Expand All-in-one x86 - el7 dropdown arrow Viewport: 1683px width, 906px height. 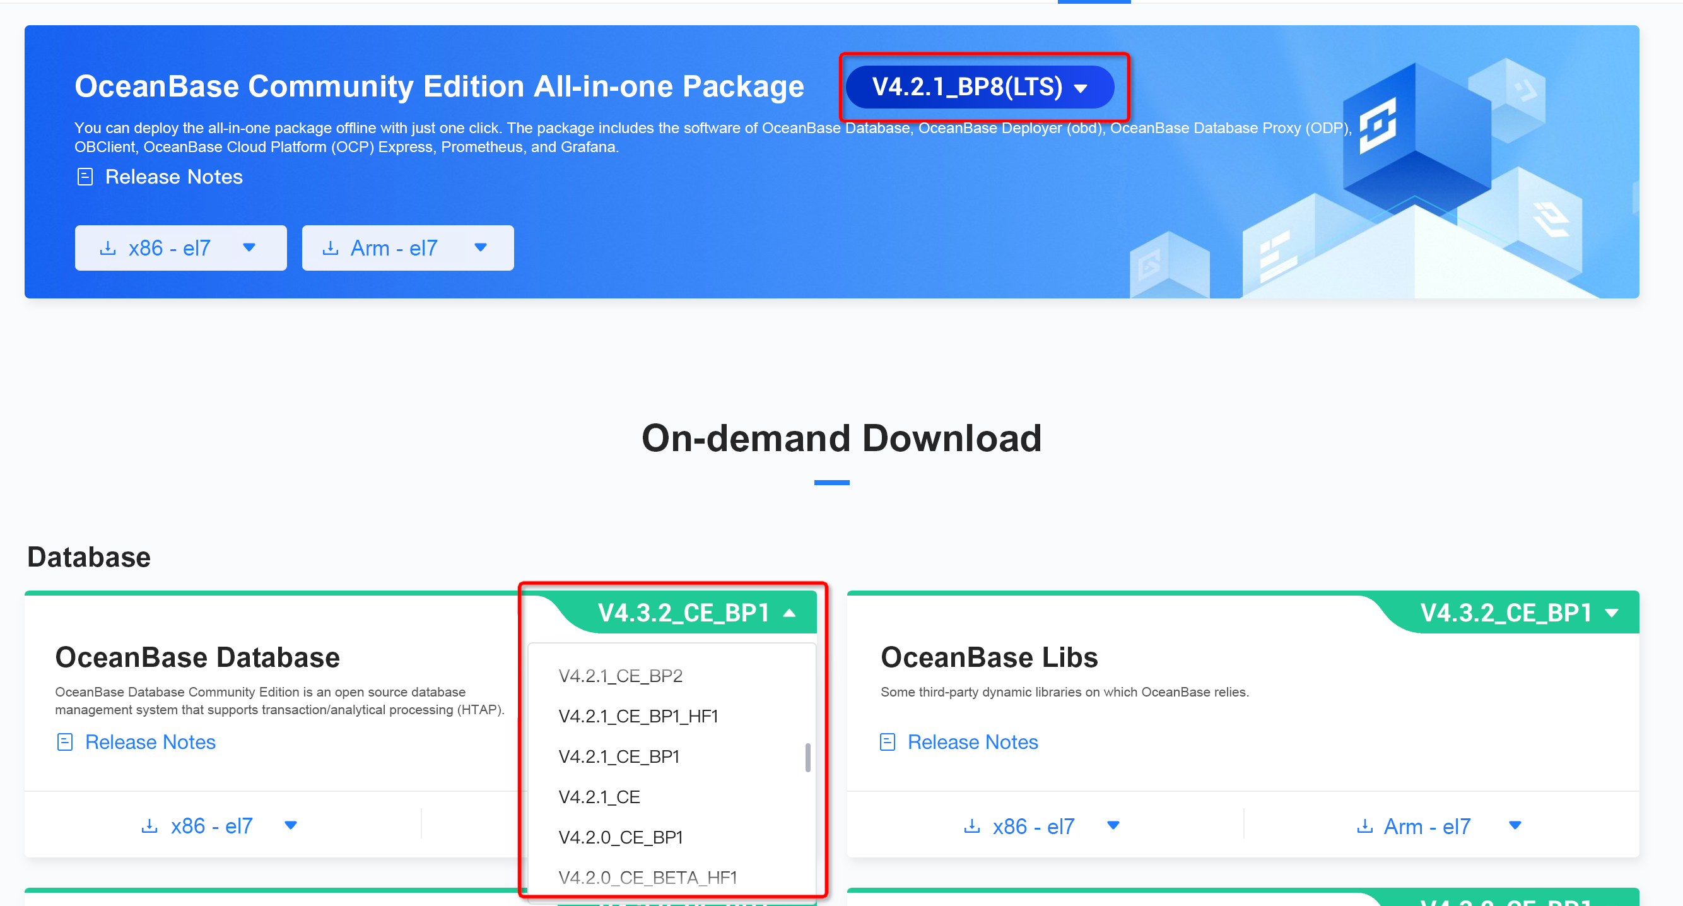click(249, 247)
